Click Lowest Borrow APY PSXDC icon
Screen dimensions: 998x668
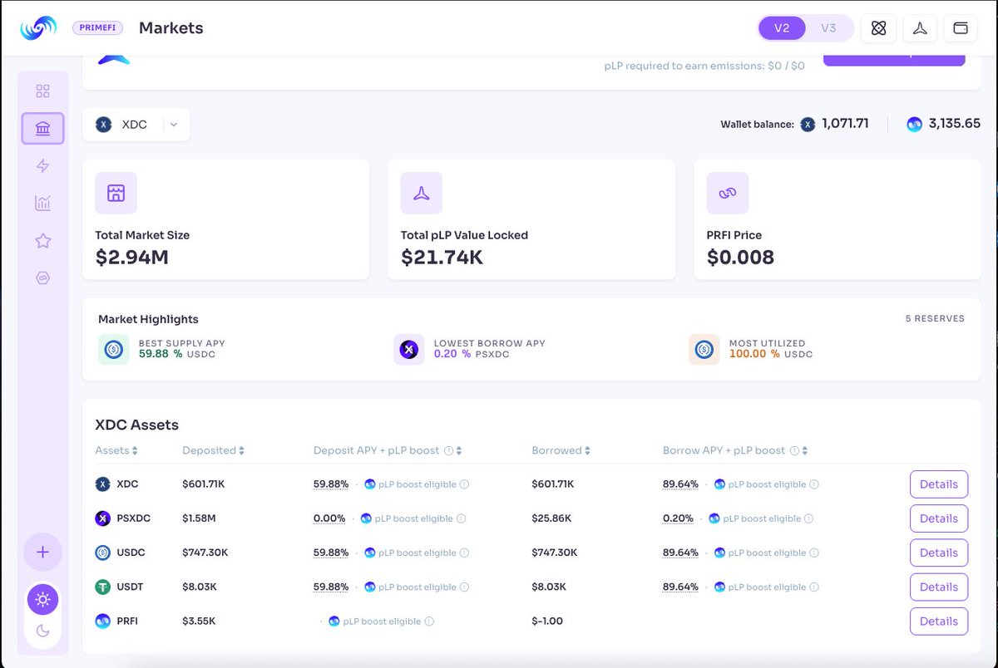point(409,350)
